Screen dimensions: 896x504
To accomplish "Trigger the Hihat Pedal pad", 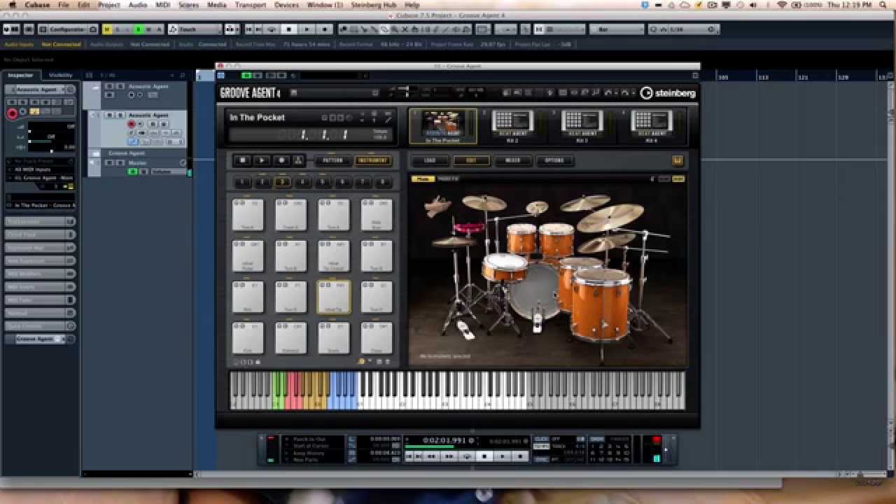I will click(248, 256).
